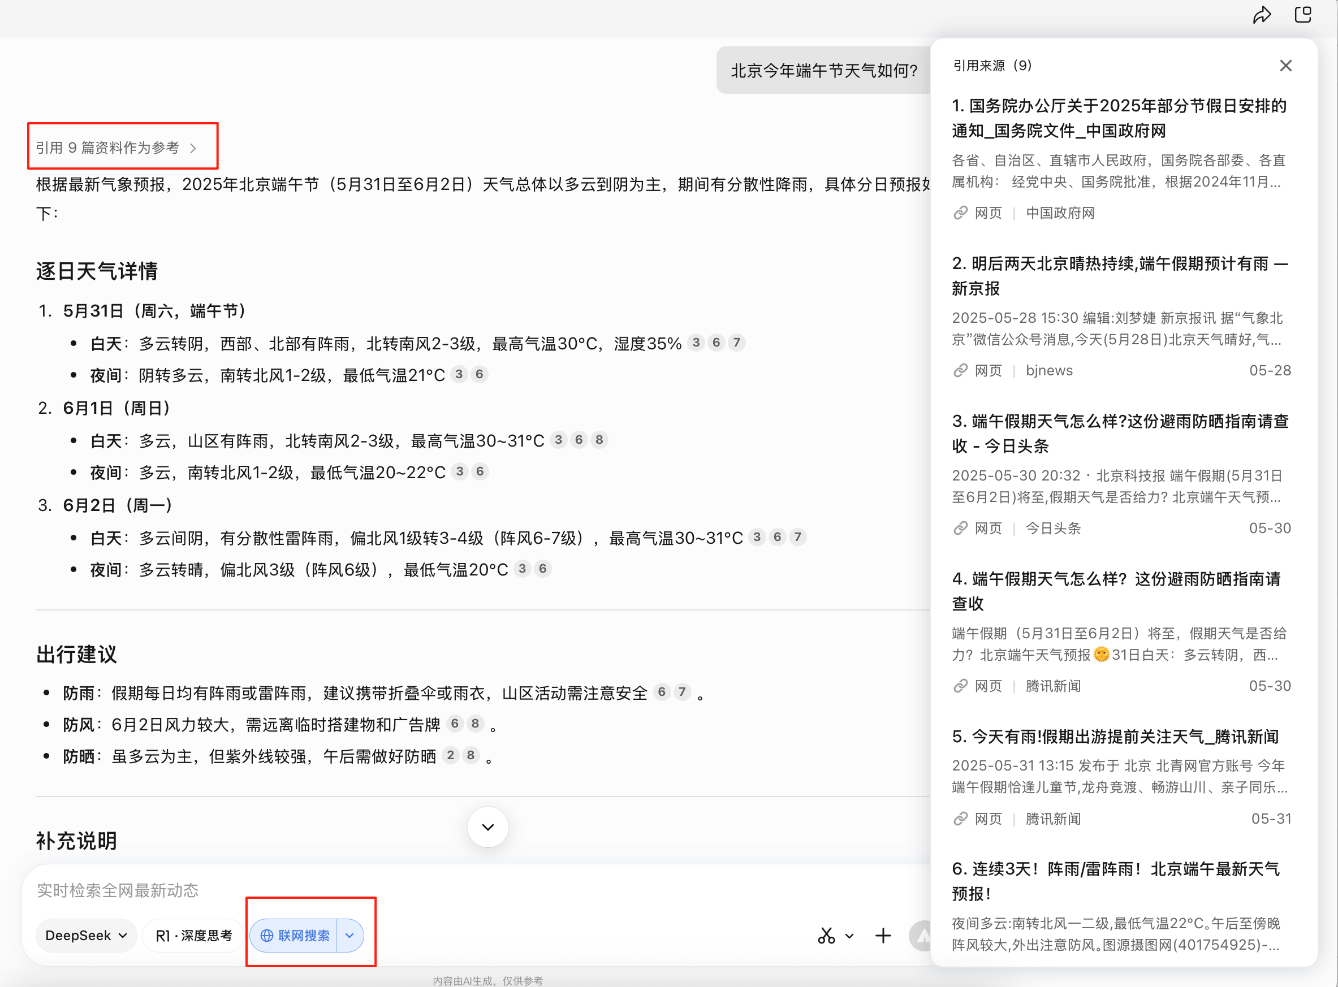
Task: Open the DeepSeek model dropdown
Action: pyautogui.click(x=86, y=936)
